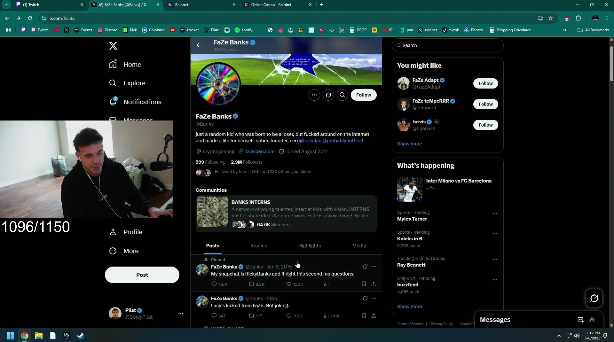Open Coinbase bookmark
The width and height of the screenshot is (614, 342).
(153, 30)
